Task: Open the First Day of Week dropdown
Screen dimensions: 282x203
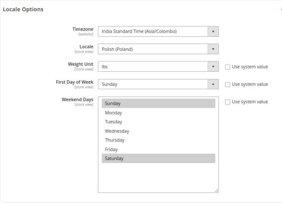Action: (x=158, y=84)
